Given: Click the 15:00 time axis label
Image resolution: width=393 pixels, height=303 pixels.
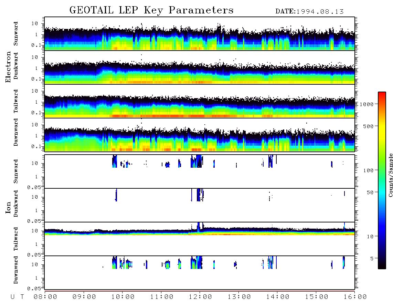Looking at the screenshot, I should click(317, 297).
